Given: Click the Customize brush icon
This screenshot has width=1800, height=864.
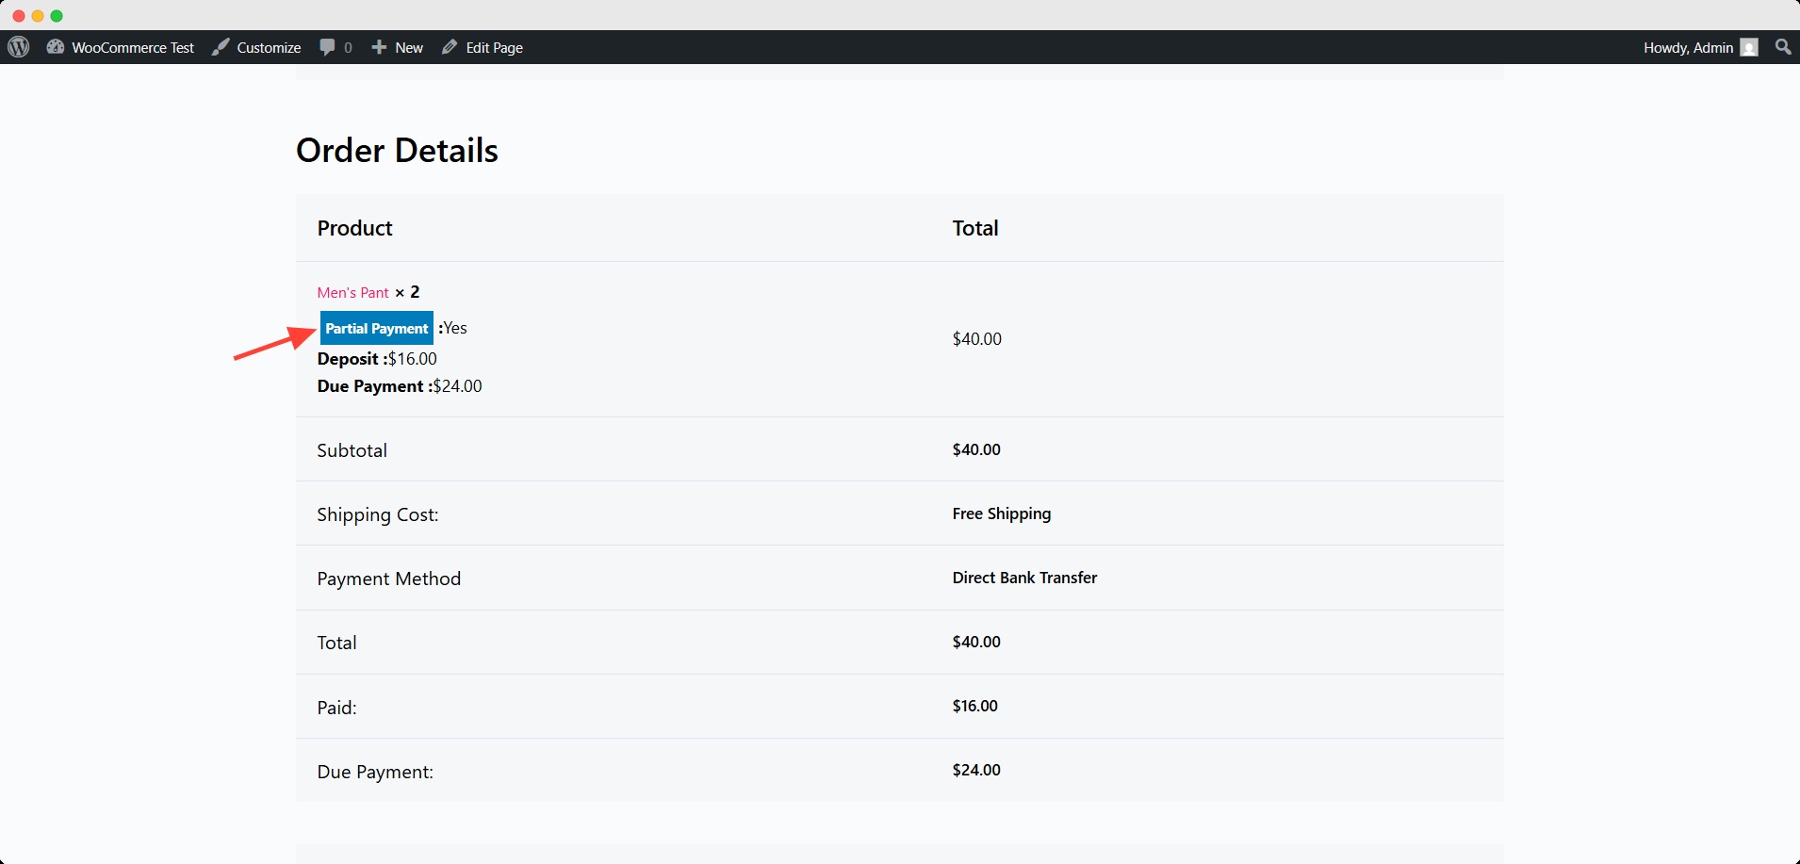Looking at the screenshot, I should coord(221,47).
